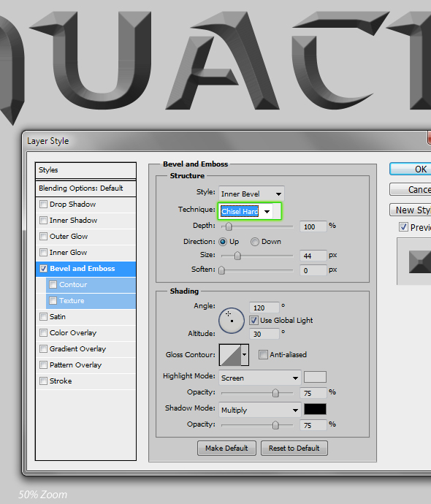
Task: Click the Size slider handle
Action: [237, 256]
